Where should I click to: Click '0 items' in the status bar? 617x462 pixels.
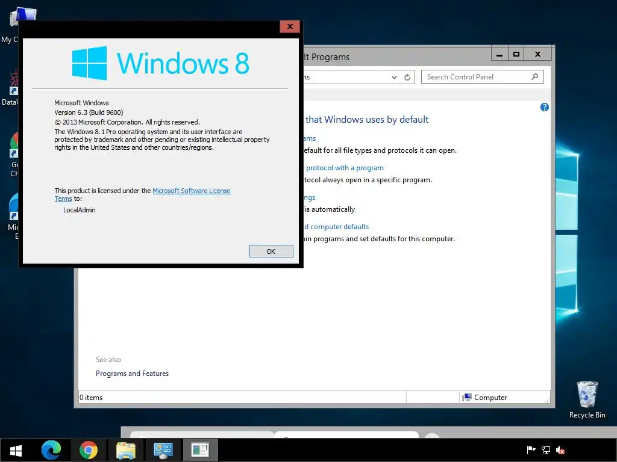[x=91, y=398]
